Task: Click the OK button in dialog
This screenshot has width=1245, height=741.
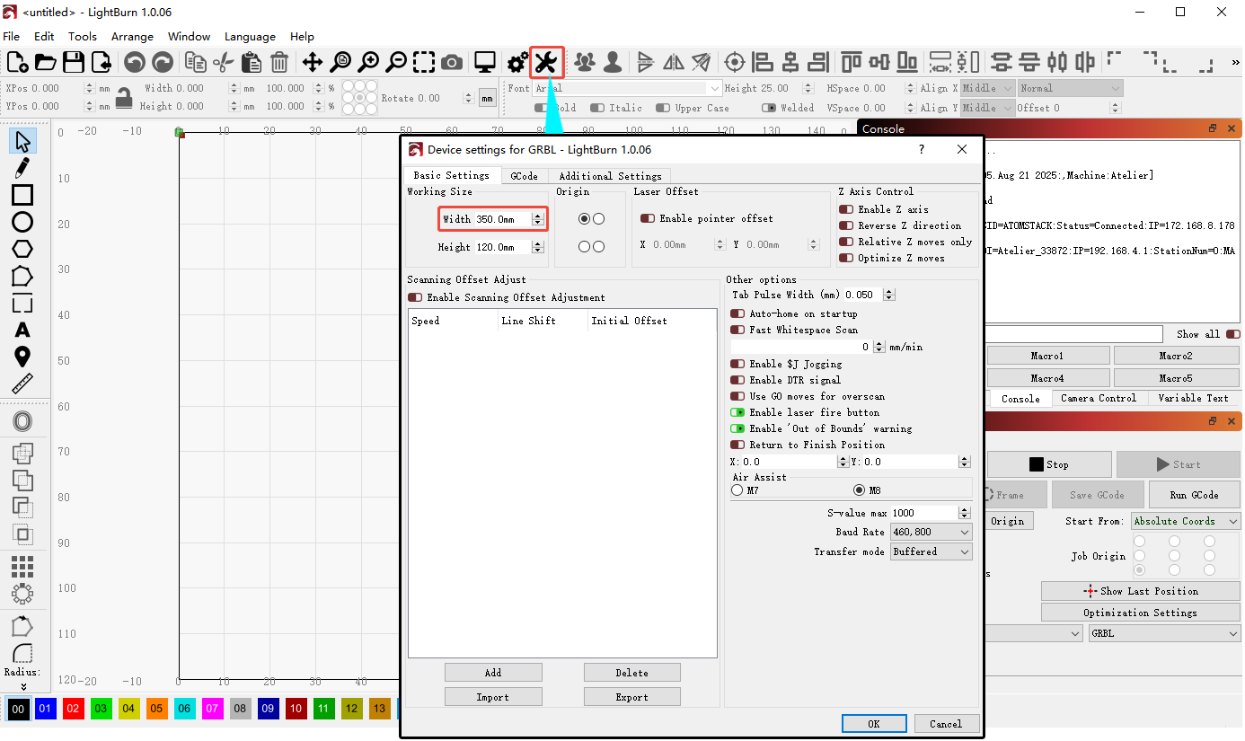Action: (874, 724)
